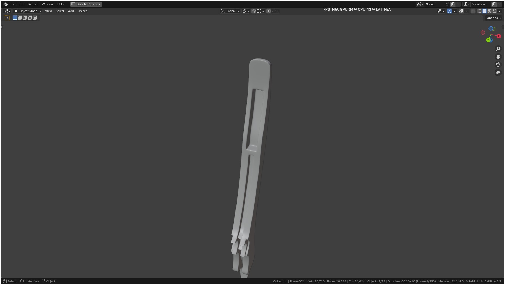Click the Blender logo menu icon

[x=6, y=4]
